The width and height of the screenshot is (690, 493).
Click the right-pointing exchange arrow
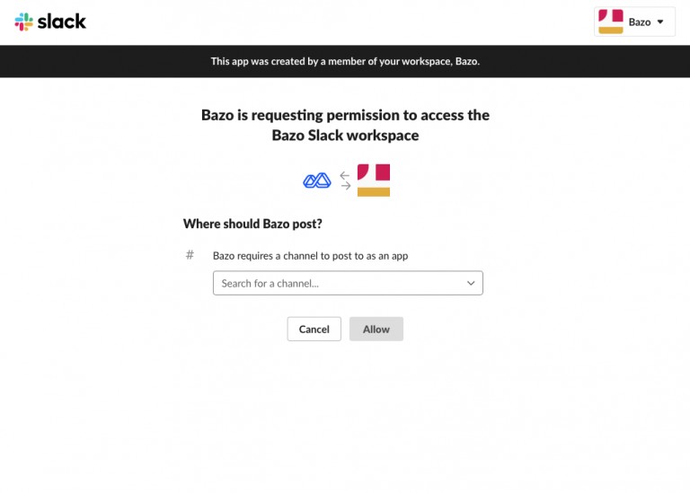pyautogui.click(x=346, y=186)
